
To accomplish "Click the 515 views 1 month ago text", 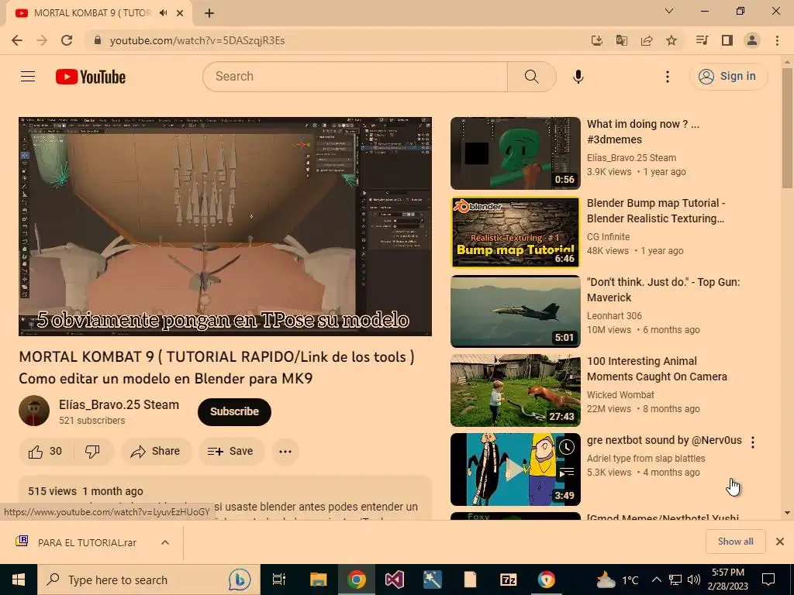I will (x=85, y=491).
